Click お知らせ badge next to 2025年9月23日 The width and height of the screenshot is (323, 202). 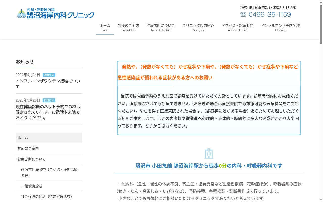49,100
